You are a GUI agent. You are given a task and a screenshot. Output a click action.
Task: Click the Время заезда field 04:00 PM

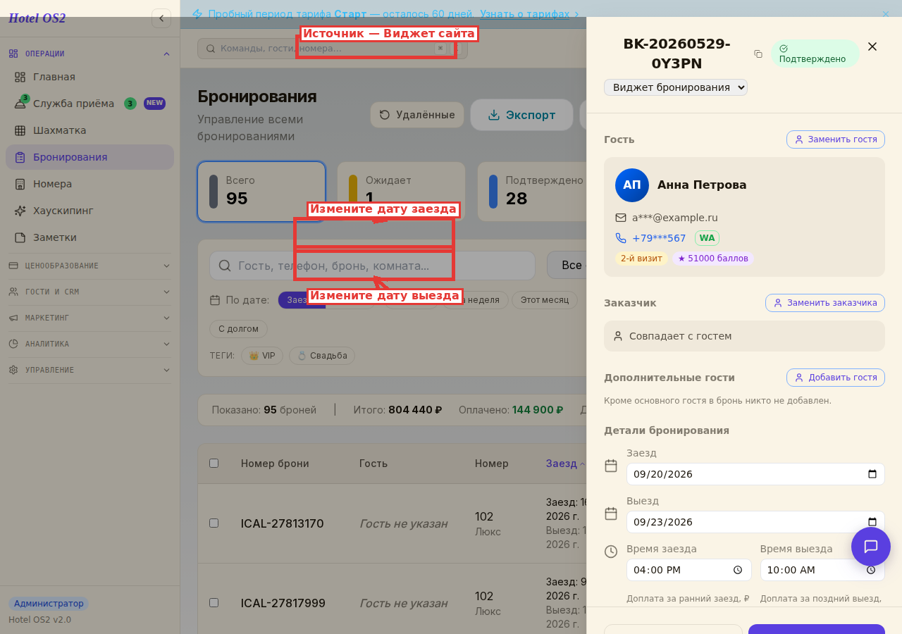tap(689, 570)
